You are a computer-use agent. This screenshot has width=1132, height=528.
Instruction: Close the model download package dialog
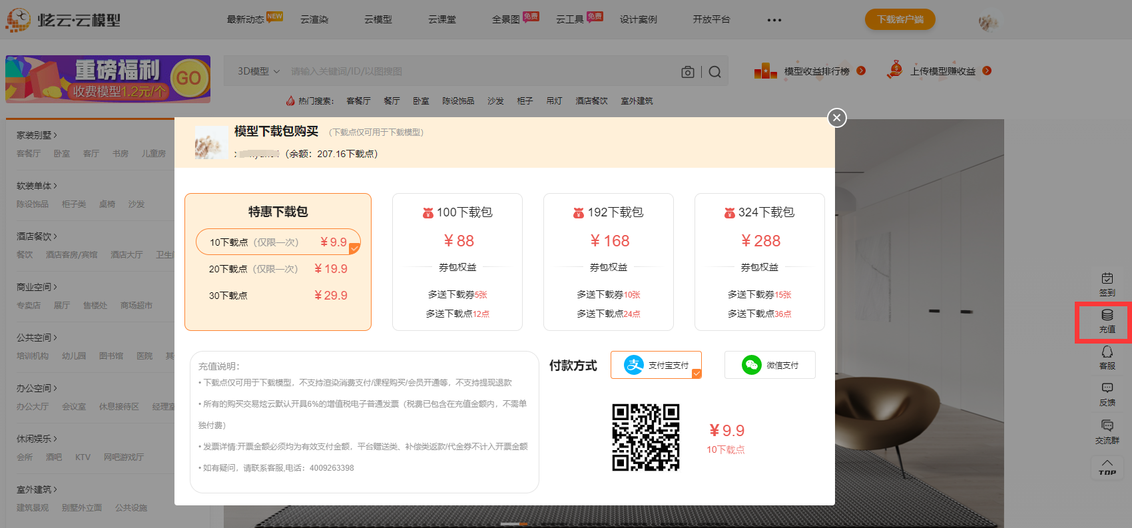836,118
